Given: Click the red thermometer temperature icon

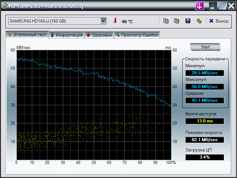Looking at the screenshot, I should coord(115,20).
